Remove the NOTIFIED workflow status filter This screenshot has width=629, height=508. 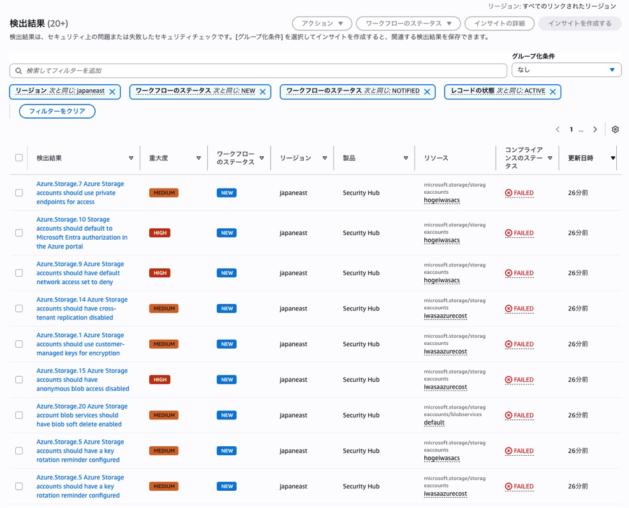427,92
